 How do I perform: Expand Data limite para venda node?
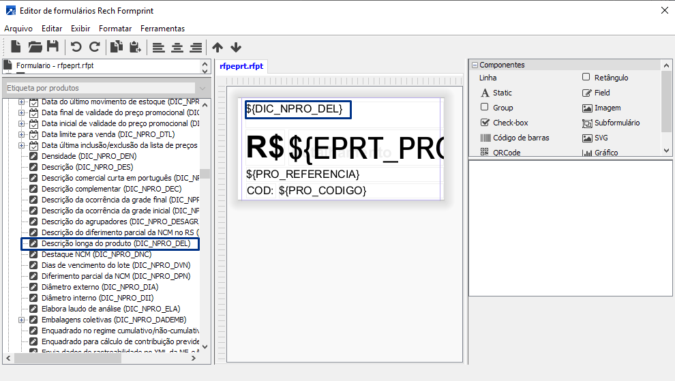tap(22, 134)
